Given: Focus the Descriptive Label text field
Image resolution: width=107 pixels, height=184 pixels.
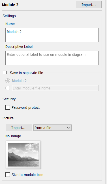Looking at the screenshot, I should click(52, 58).
